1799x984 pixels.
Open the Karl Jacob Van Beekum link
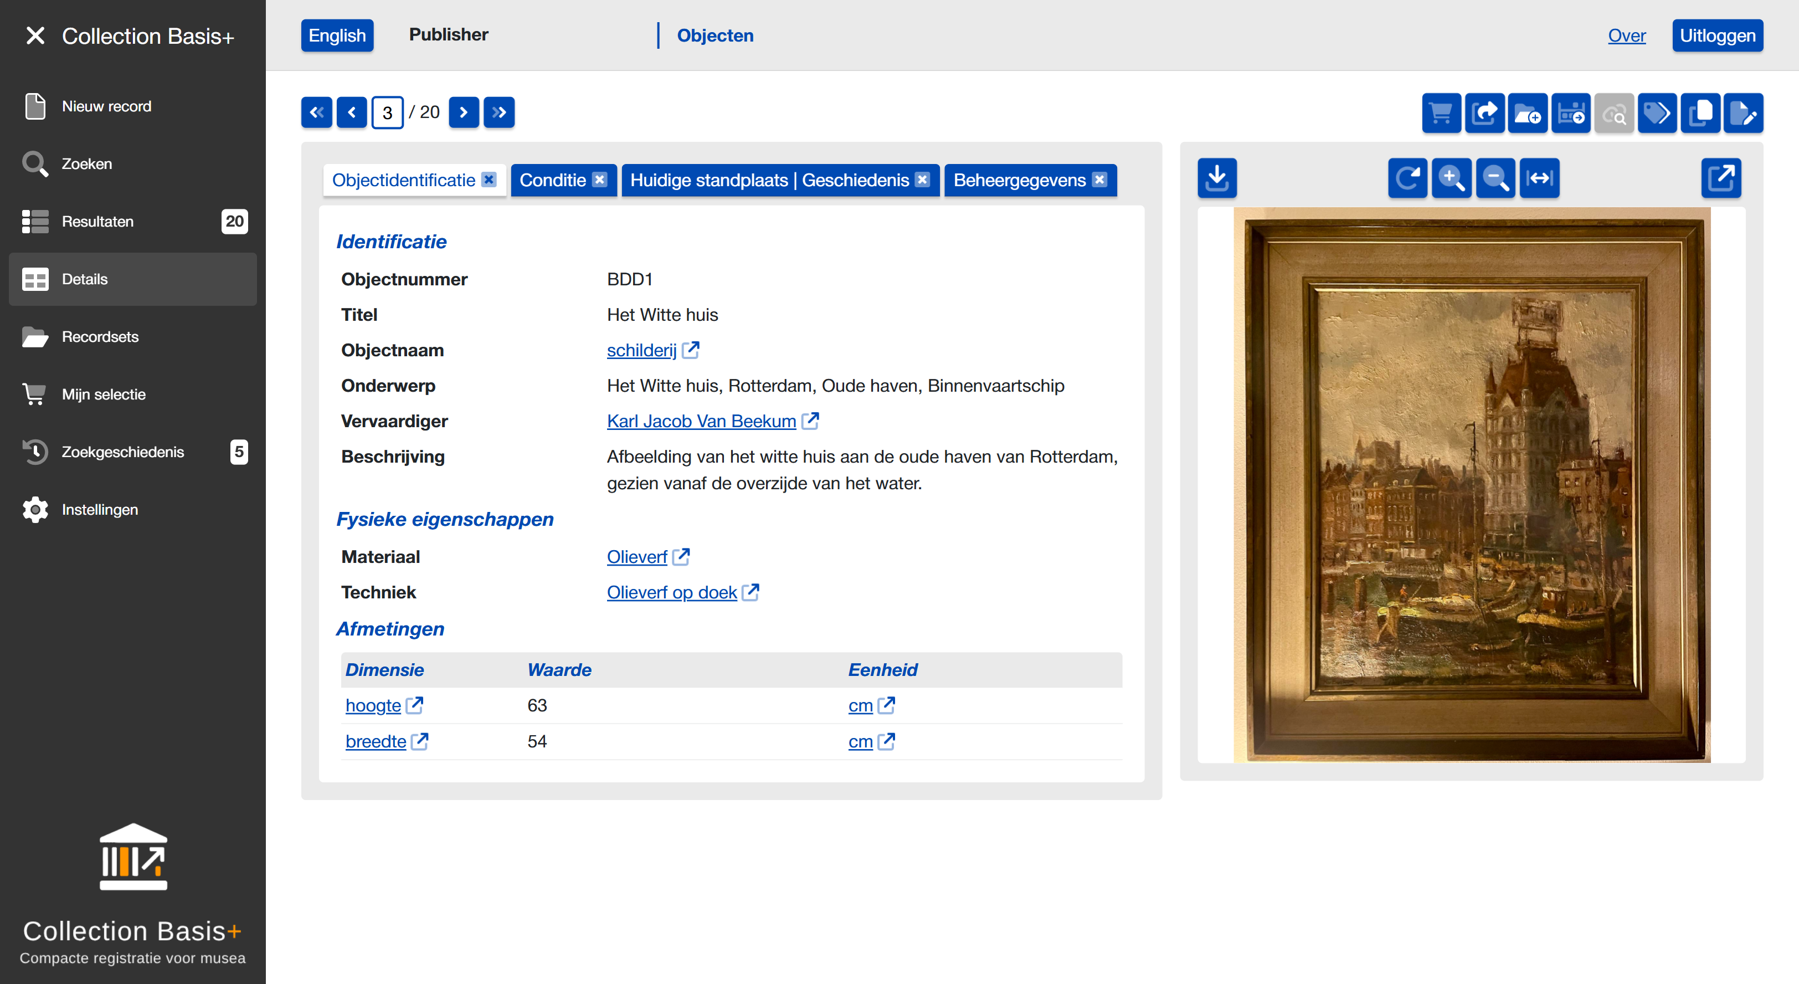[701, 421]
